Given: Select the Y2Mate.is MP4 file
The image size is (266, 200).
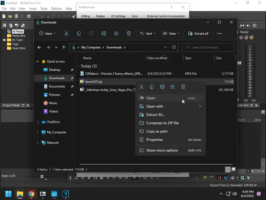Looking at the screenshot, I should click(x=156, y=74).
